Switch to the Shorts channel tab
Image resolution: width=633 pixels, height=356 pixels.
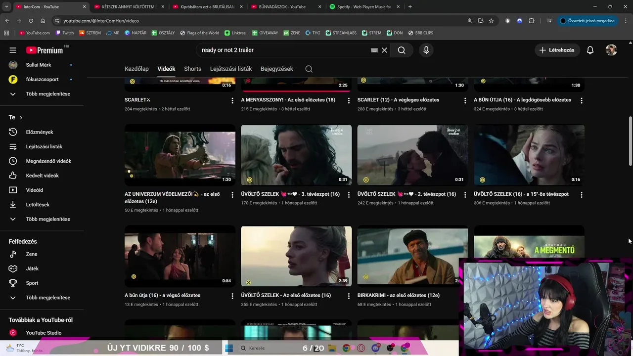tap(192, 69)
